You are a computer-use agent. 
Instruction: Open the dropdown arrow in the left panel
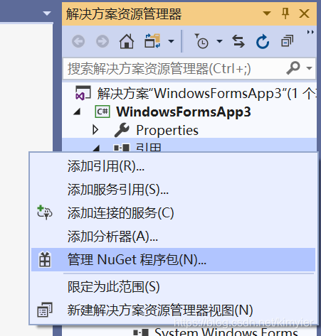pyautogui.click(x=47, y=13)
